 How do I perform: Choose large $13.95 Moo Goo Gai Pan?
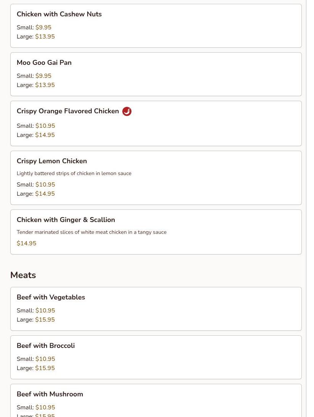pyautogui.click(x=35, y=85)
